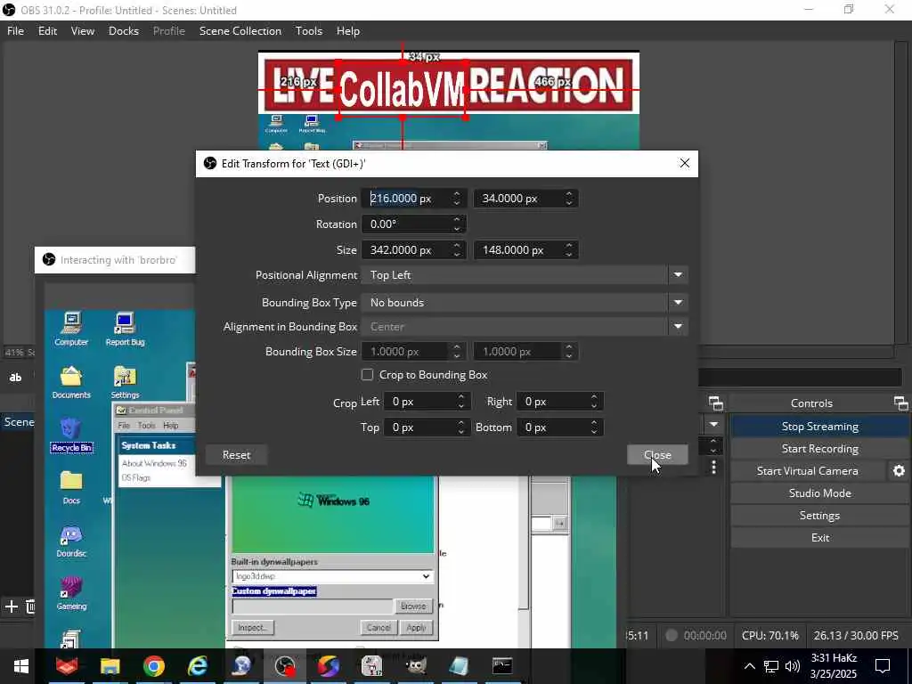Viewport: 912px width, 684px height.
Task: Open the Docks menu
Action: pos(124,31)
